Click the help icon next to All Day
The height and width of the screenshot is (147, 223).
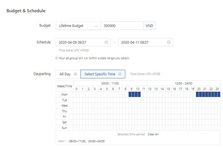pos(75,74)
